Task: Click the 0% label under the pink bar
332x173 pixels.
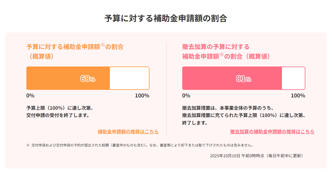Action: click(x=186, y=96)
